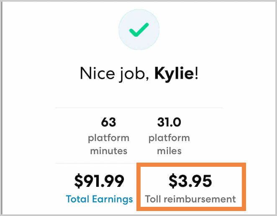Click the word minutes under 63

109,150
